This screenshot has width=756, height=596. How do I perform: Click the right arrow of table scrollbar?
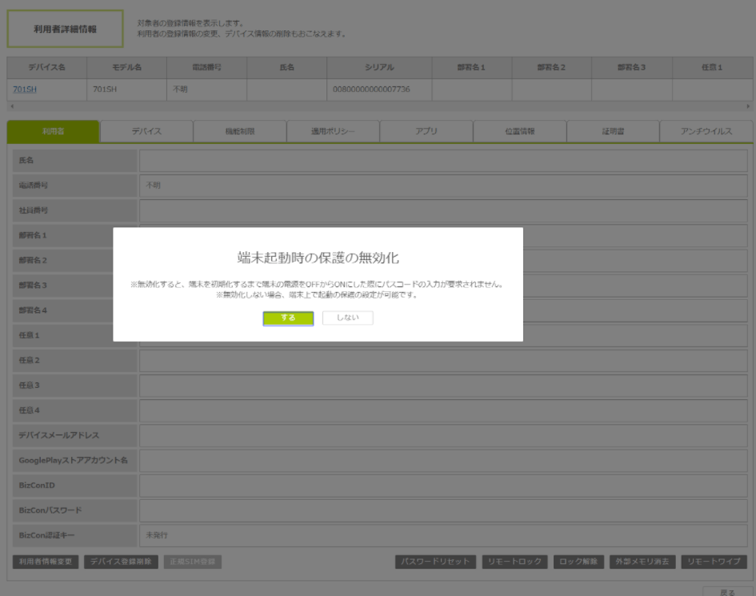pyautogui.click(x=748, y=106)
